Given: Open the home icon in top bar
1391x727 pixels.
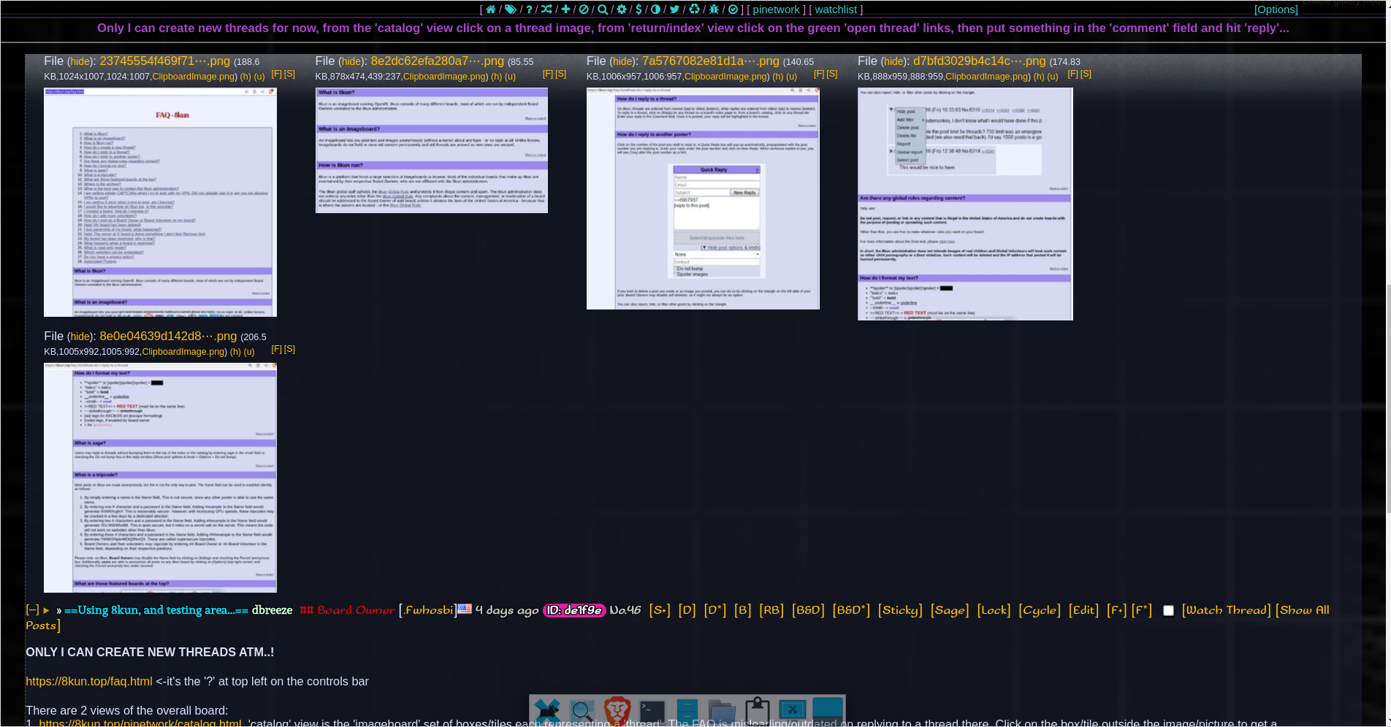Looking at the screenshot, I should click(x=491, y=9).
